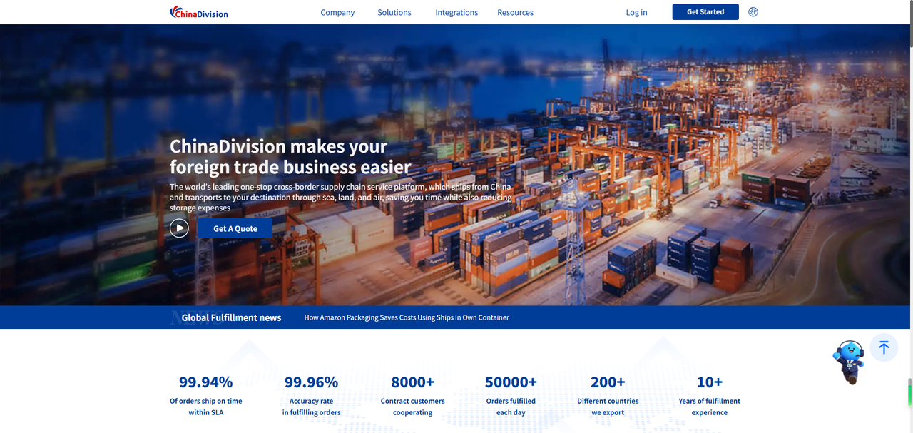Click the 10+ years of experience stat
The image size is (913, 433).
point(710,396)
